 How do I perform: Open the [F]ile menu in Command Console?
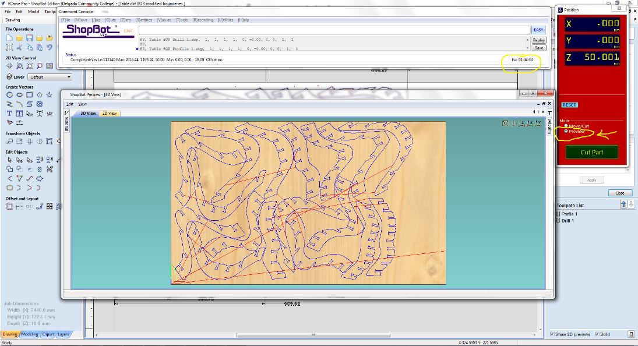[x=65, y=20]
